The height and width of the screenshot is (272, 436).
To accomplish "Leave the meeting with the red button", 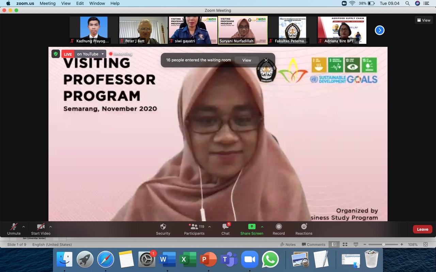I will (422, 229).
